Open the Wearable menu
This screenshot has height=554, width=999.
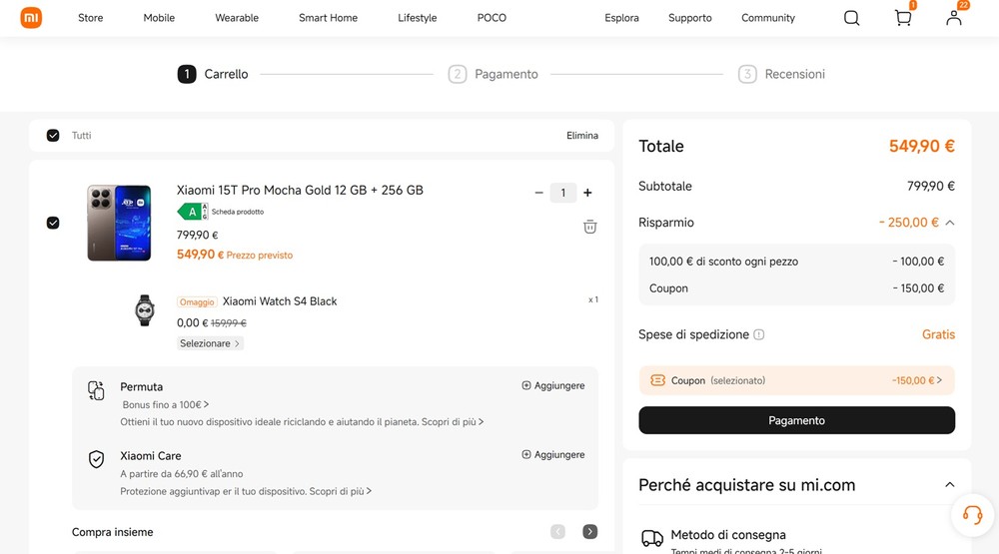pyautogui.click(x=237, y=18)
